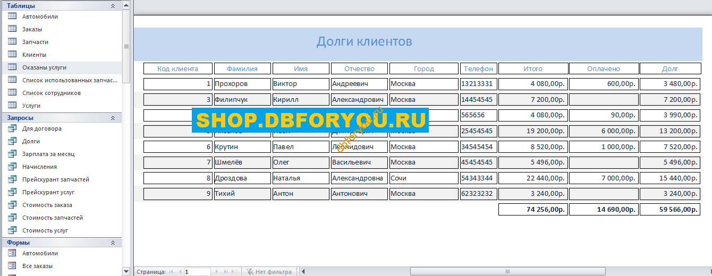Click the Стоимость услуг query icon
712x276 pixels.
click(12, 230)
